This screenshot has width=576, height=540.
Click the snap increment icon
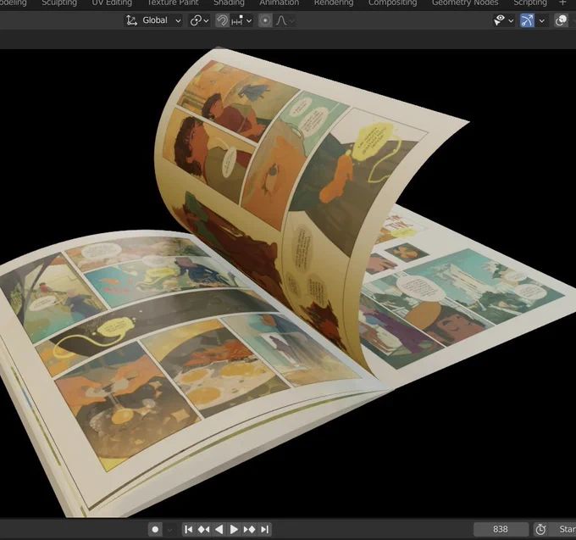(237, 20)
